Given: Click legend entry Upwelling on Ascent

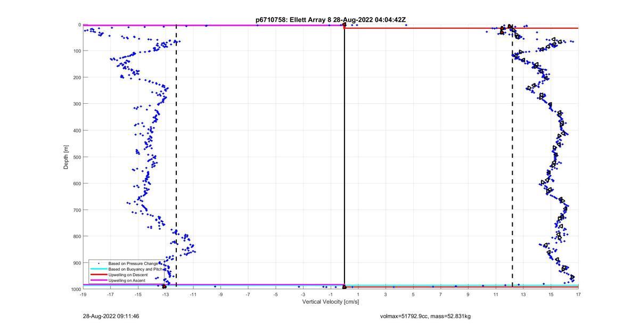Looking at the screenshot, I should (127, 280).
